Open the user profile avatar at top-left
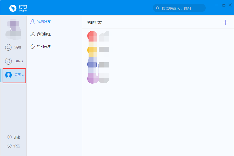The width and height of the screenshot is (234, 156). click(13, 28)
